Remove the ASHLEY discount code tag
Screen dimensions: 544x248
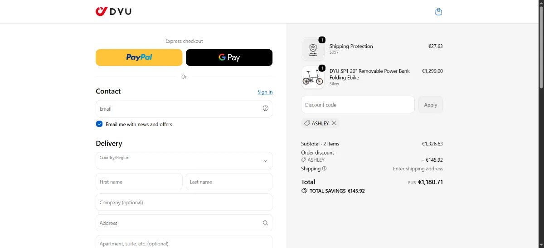(334, 123)
